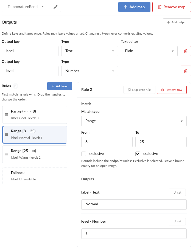Screen dimensions: 193x249
Task: Click the Add row button
Action: [x=60, y=86]
